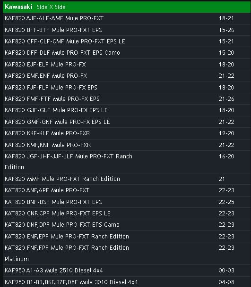
Task: Open KAF950 A1-A3 Mule 2510 Diesel 4x4
Action: (x=127, y=271)
